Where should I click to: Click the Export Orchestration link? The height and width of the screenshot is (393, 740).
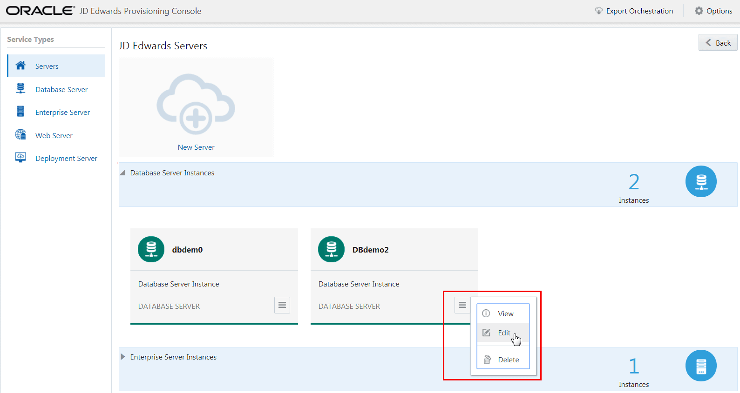pos(639,11)
